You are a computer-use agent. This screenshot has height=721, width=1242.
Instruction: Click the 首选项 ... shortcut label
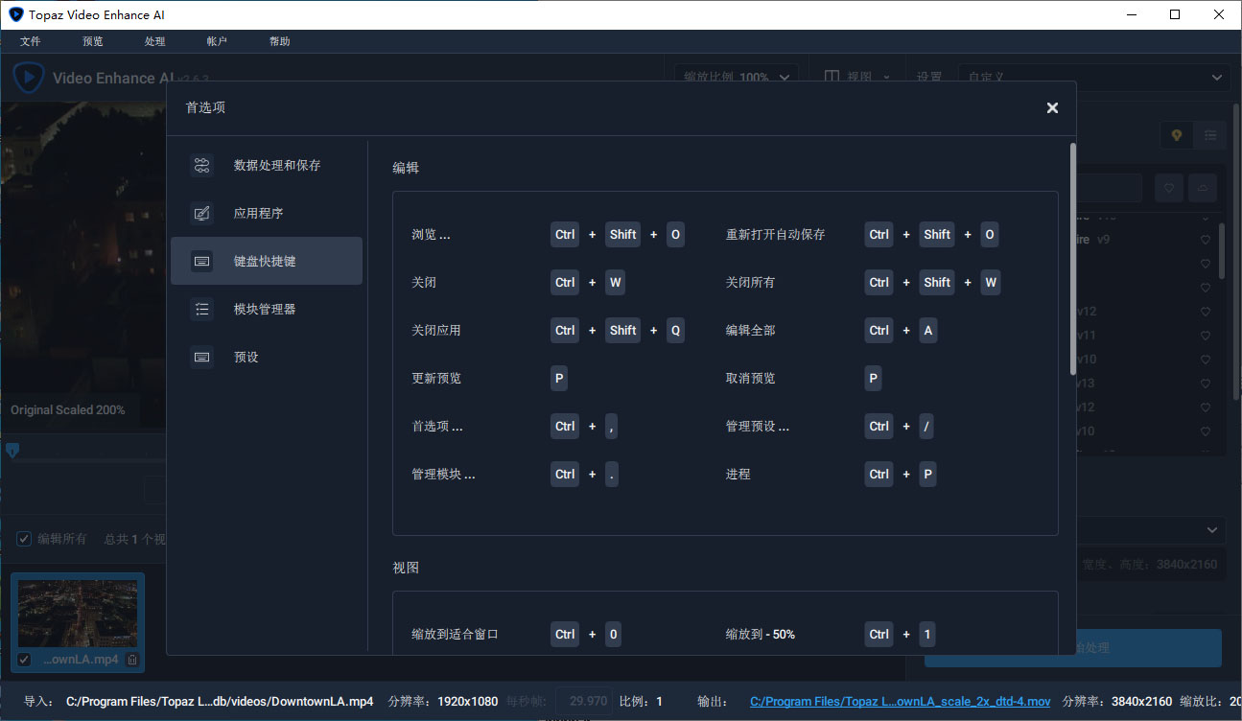437,427
